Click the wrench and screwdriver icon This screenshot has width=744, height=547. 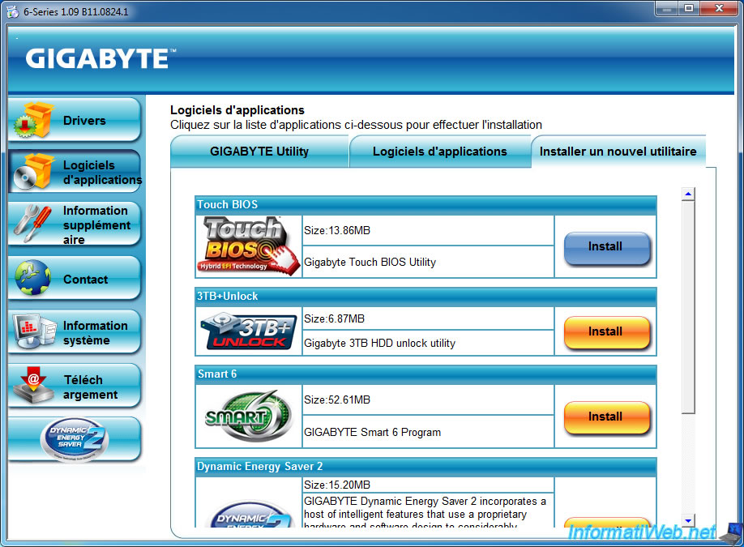(32, 224)
